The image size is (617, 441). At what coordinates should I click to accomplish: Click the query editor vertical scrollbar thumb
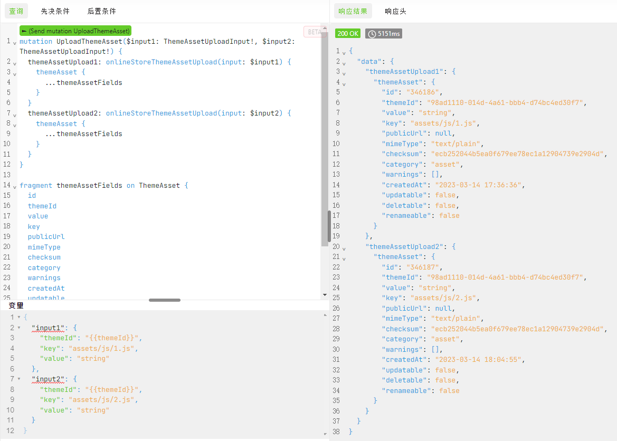(329, 226)
